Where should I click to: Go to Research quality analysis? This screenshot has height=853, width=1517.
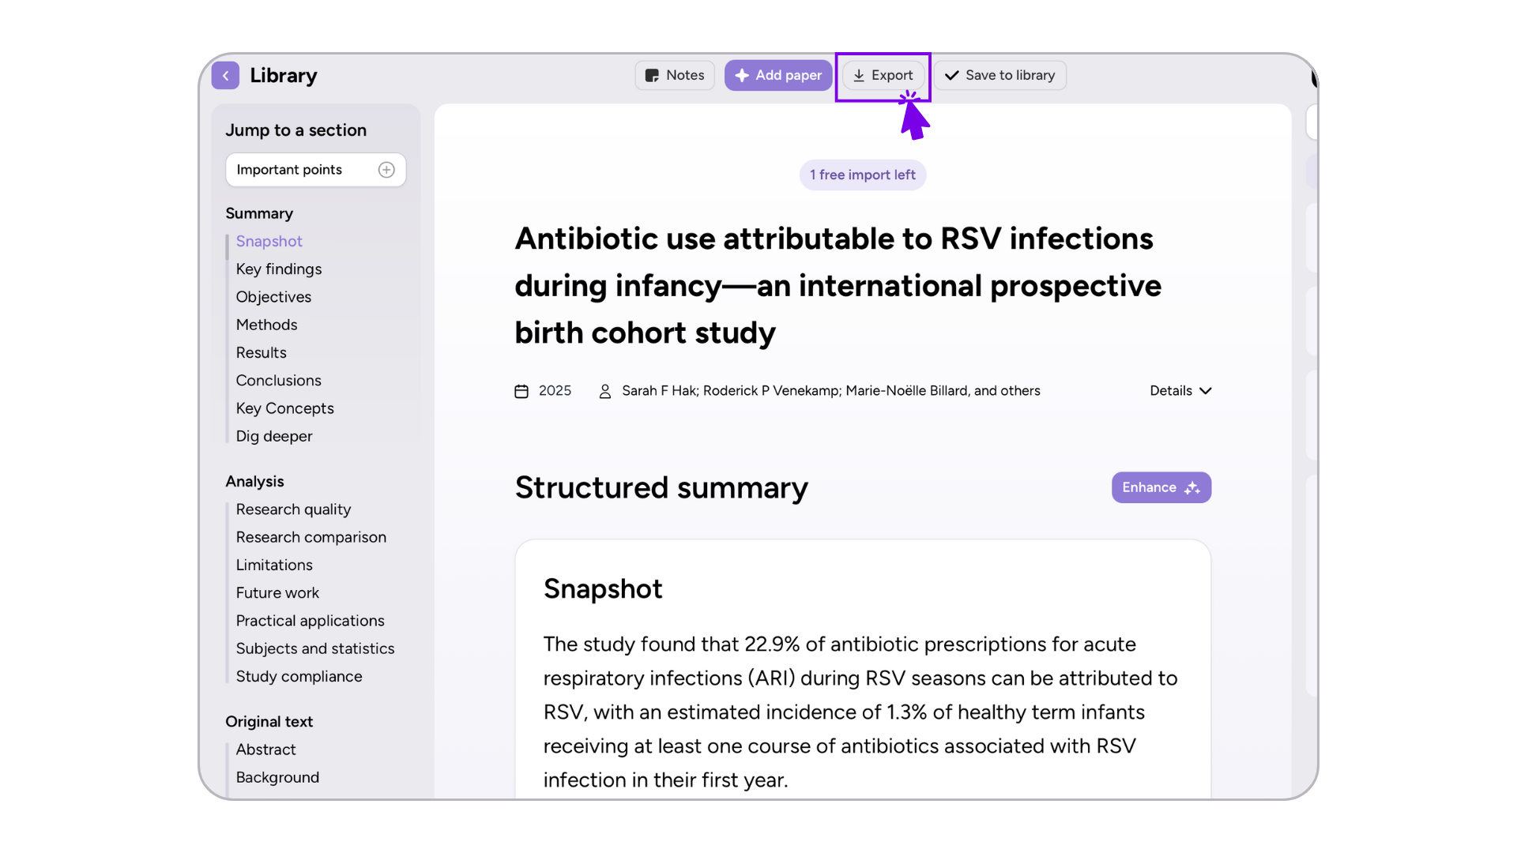pyautogui.click(x=293, y=509)
